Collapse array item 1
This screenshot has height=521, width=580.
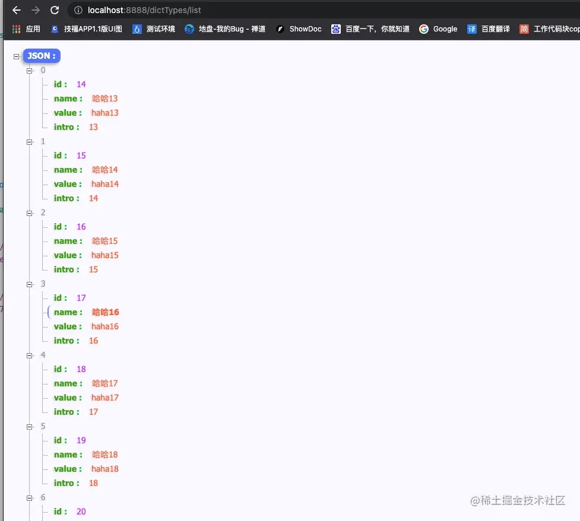tap(30, 142)
